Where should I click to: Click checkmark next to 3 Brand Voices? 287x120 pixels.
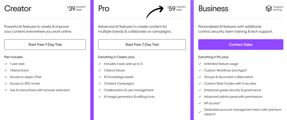pos(99,70)
